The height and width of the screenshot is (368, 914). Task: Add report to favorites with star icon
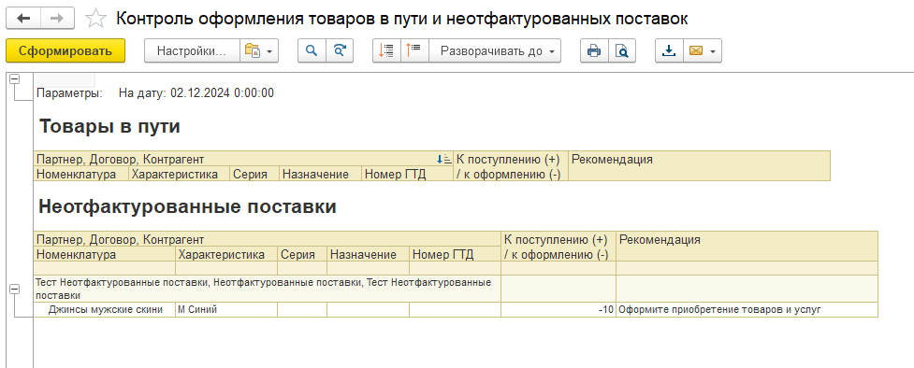95,19
